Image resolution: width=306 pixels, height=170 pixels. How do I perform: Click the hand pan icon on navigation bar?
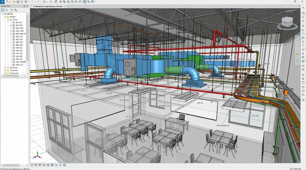(x=297, y=45)
